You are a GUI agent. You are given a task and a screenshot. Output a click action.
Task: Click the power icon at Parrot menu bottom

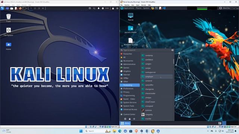click(134, 119)
